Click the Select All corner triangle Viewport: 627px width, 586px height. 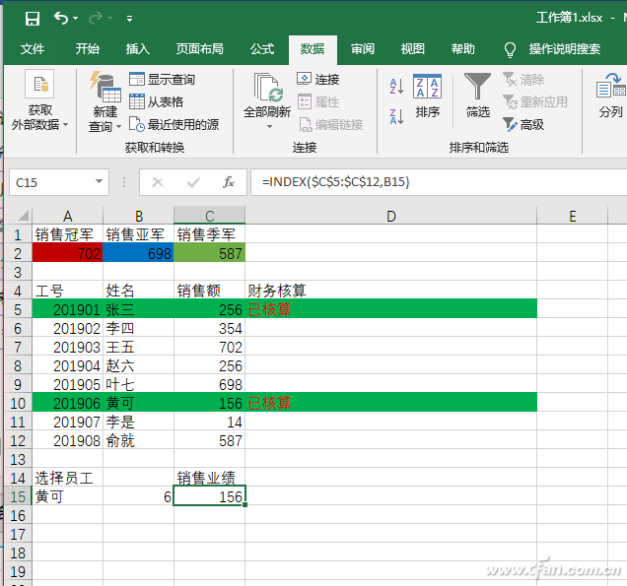23,216
